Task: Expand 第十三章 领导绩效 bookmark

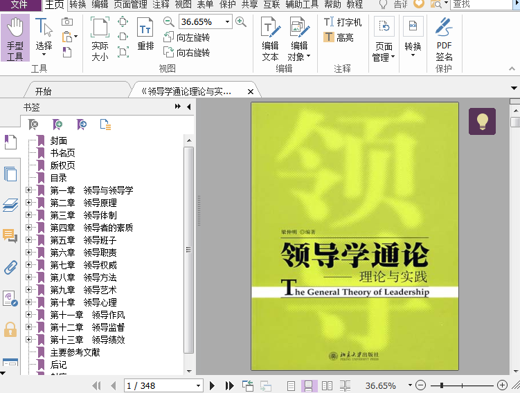Action: point(28,339)
